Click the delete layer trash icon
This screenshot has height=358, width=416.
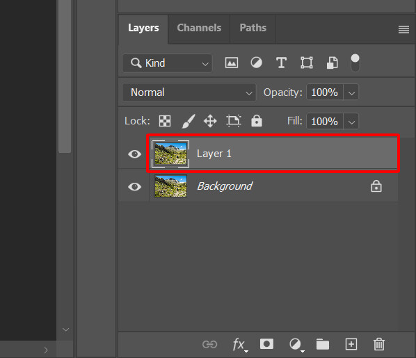(379, 344)
